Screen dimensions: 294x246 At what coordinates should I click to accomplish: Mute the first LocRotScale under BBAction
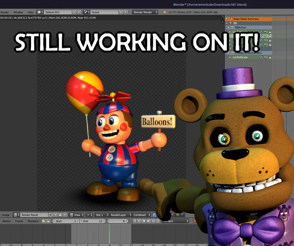266,32
